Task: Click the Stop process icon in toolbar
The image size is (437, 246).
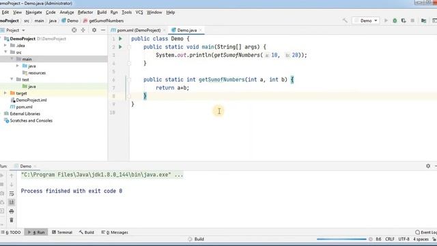Action: 412,20
